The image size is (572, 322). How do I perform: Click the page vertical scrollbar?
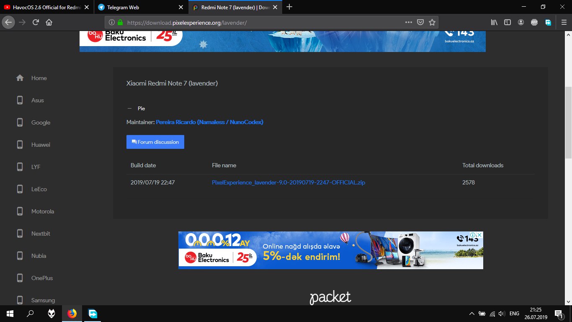coord(568,122)
